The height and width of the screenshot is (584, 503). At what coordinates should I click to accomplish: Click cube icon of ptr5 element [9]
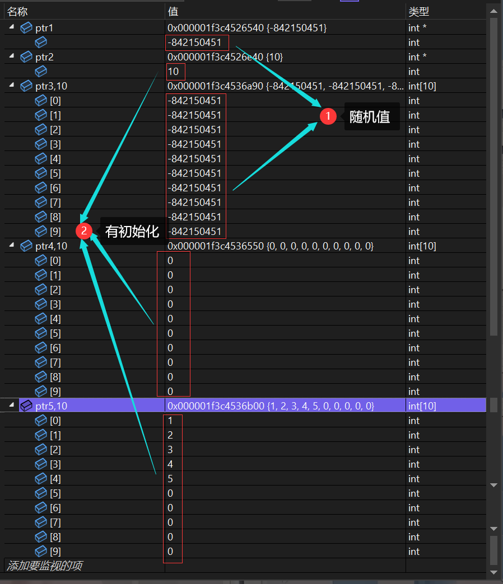pos(41,551)
